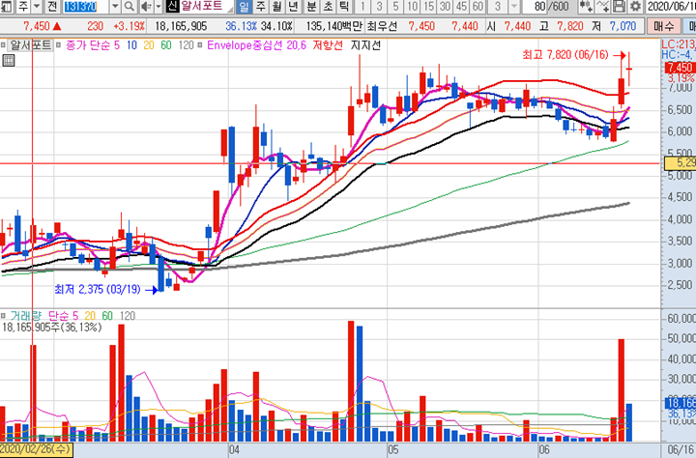
Task: Click Envelope중심선 20,6 indicator legend
Action: click(256, 45)
